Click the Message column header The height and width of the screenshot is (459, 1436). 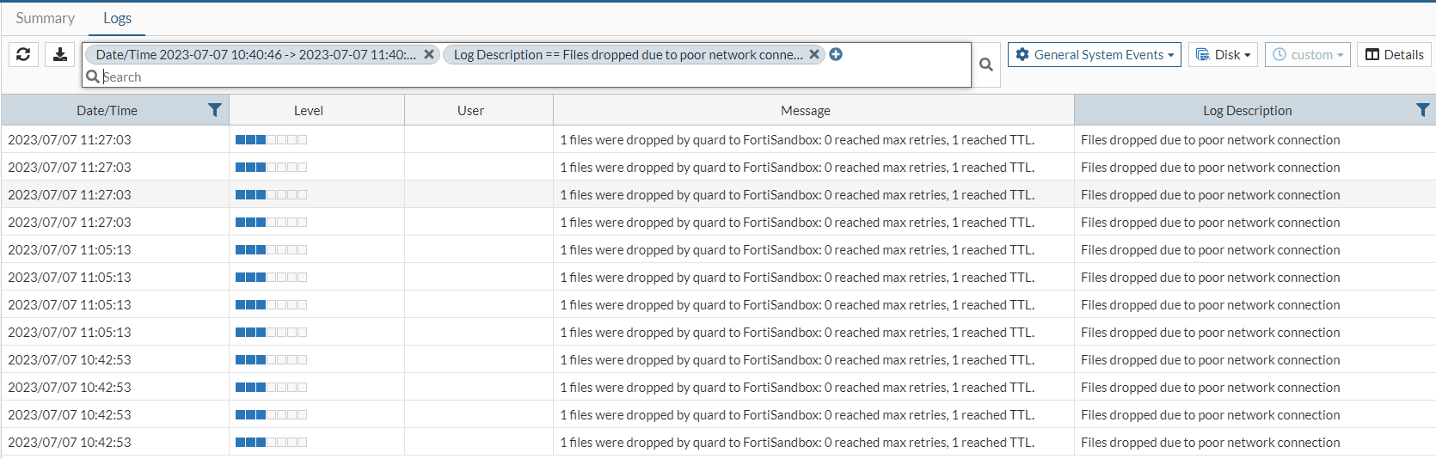pyautogui.click(x=805, y=110)
